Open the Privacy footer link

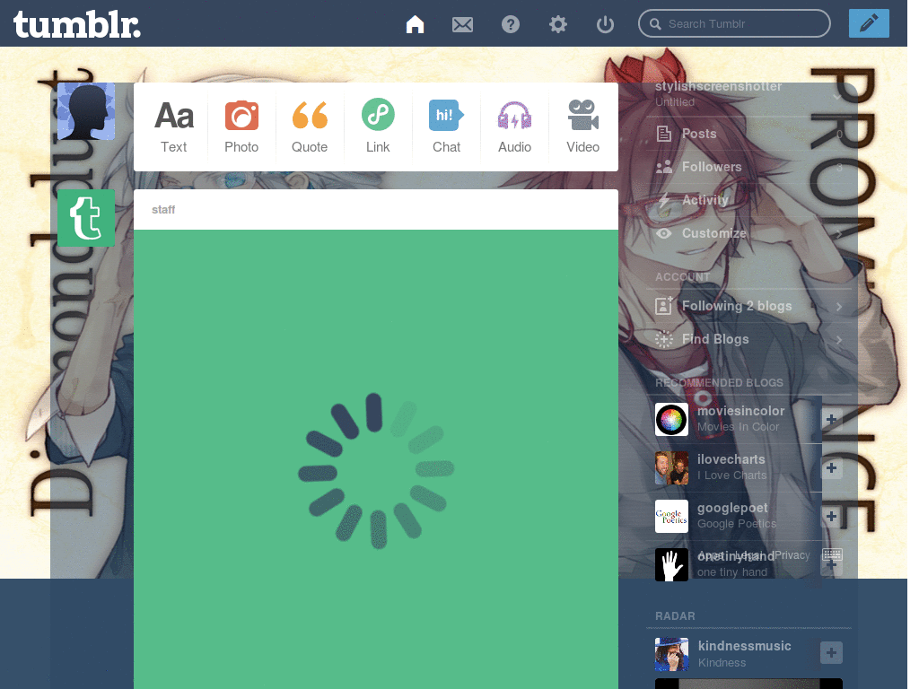(792, 554)
